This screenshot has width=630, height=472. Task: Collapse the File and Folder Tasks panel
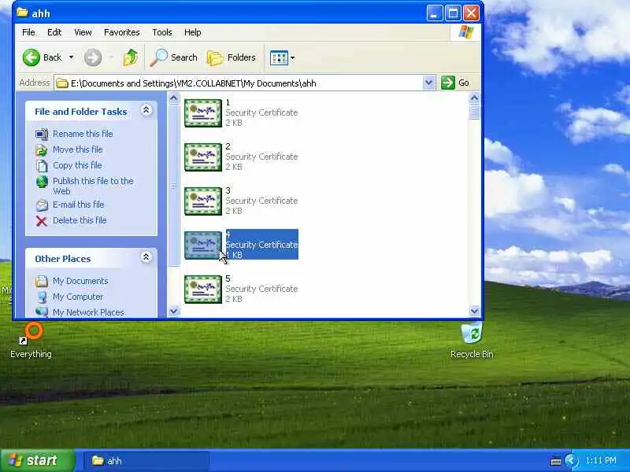pyautogui.click(x=146, y=110)
